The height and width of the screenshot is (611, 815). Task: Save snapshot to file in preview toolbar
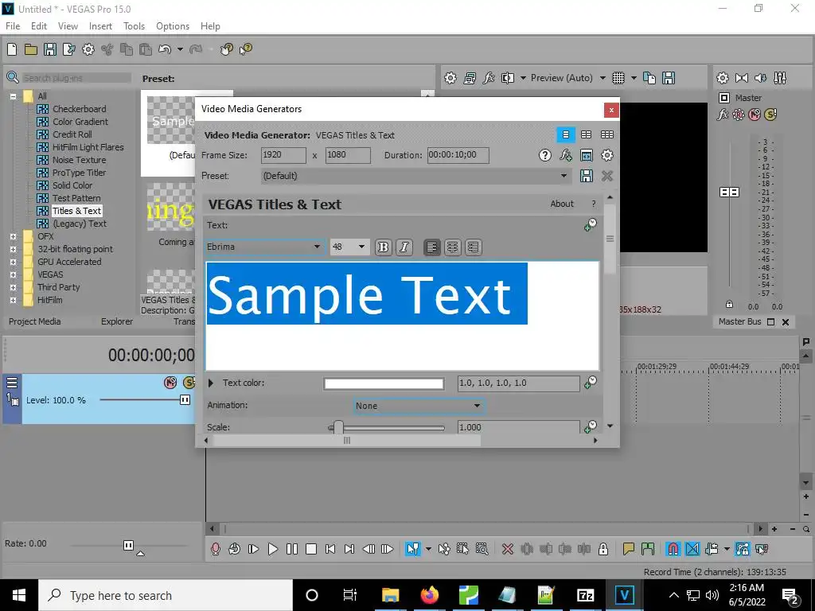point(669,78)
